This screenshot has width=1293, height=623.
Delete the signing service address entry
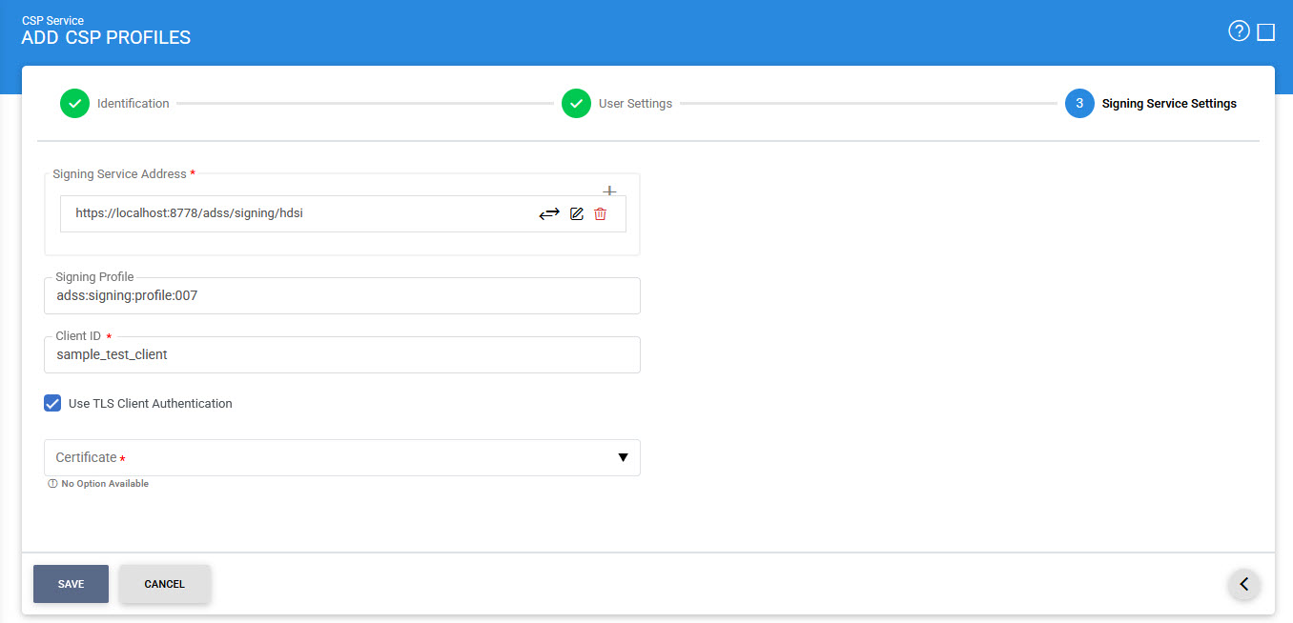600,214
